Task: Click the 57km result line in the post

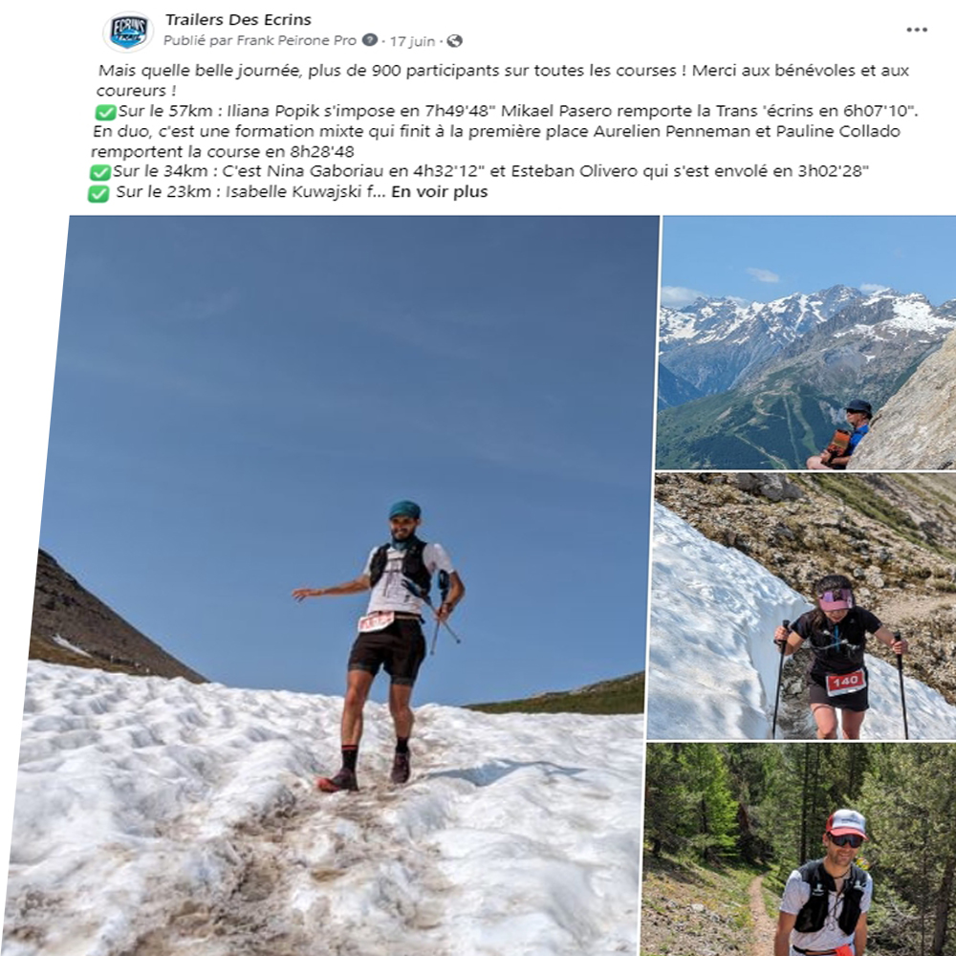Action: coord(518,111)
